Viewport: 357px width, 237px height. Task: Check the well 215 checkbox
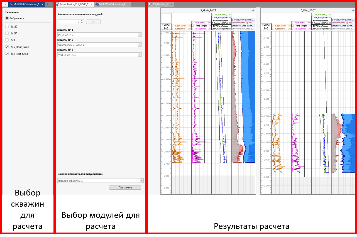point(7,33)
